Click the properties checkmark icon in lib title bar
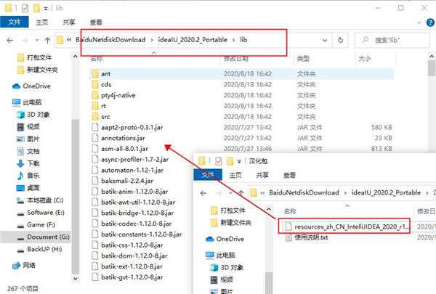 (25, 8)
